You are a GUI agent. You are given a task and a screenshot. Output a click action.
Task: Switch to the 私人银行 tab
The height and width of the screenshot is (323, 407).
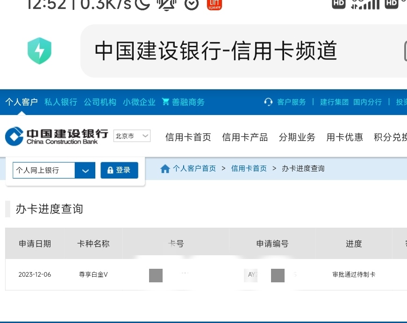pyautogui.click(x=61, y=102)
